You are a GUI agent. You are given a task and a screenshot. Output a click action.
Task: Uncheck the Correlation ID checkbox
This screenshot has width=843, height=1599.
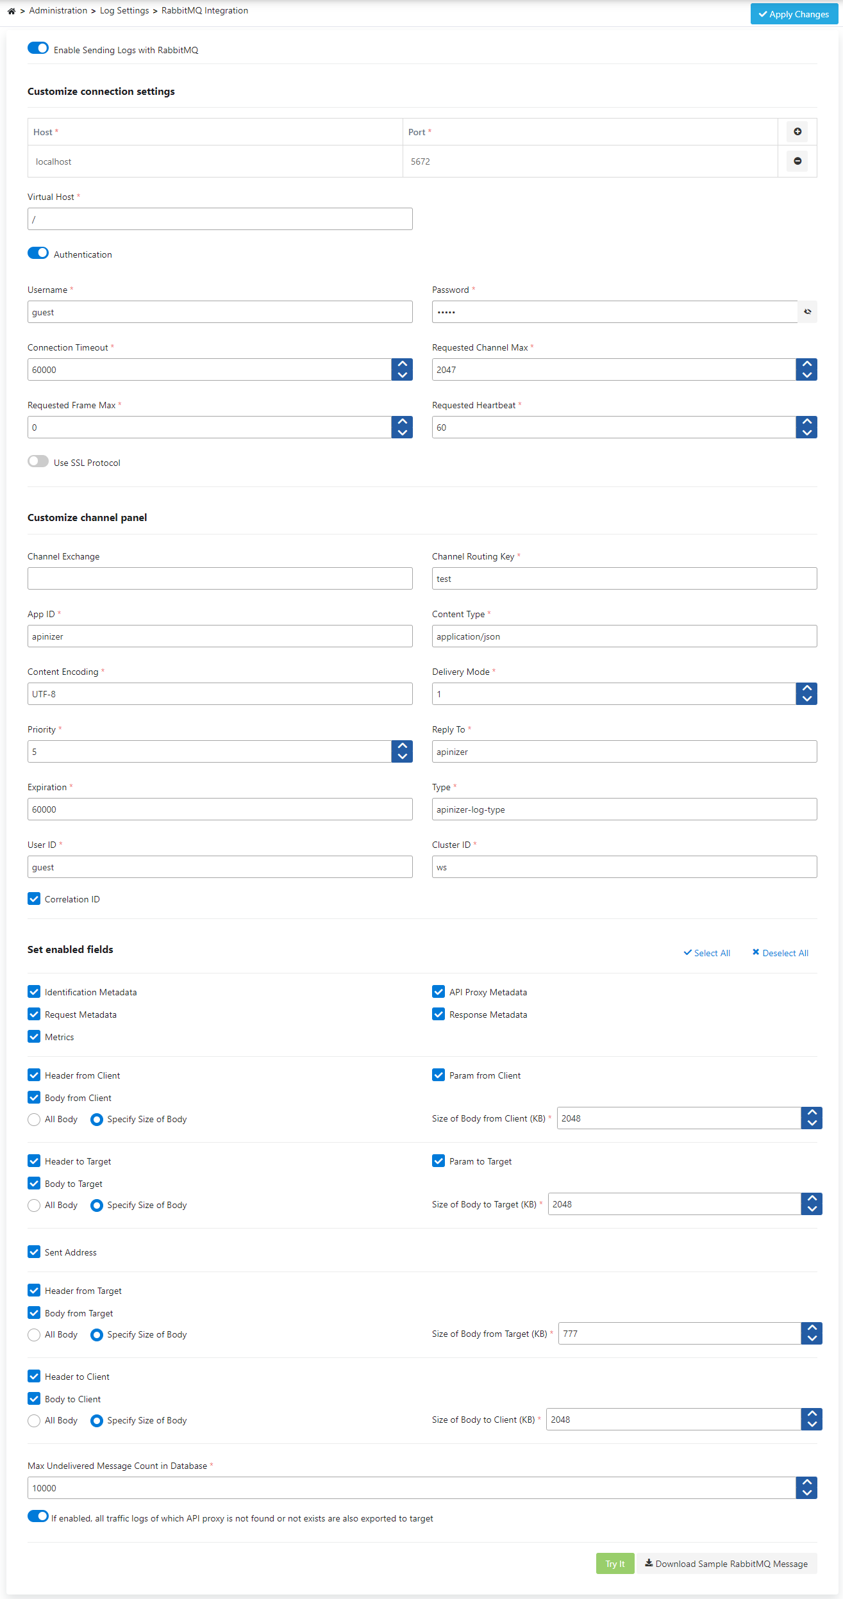tap(34, 899)
